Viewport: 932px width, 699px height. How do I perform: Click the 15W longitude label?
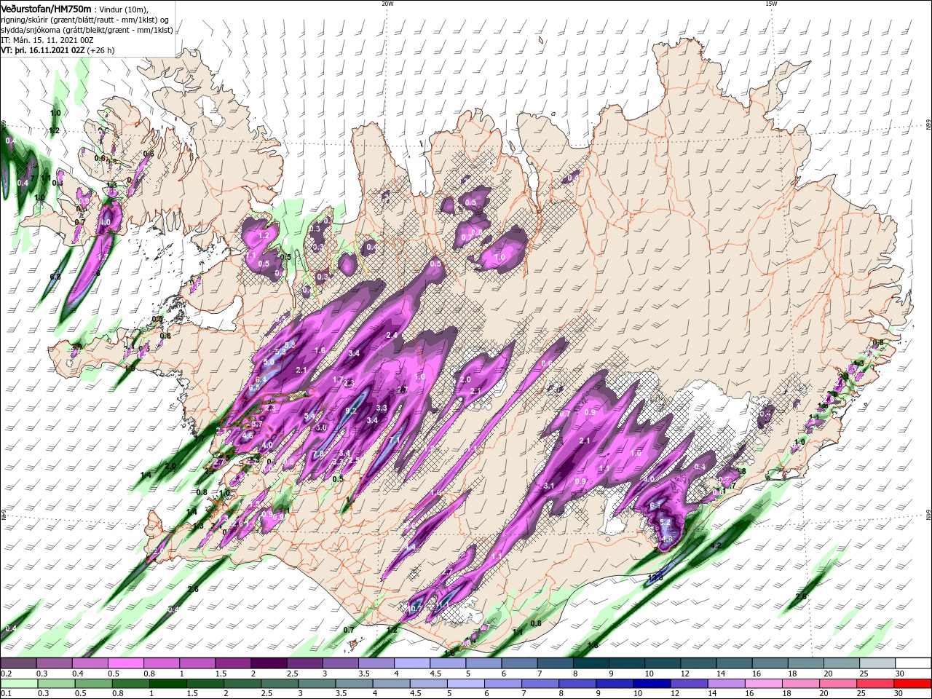[770, 4]
